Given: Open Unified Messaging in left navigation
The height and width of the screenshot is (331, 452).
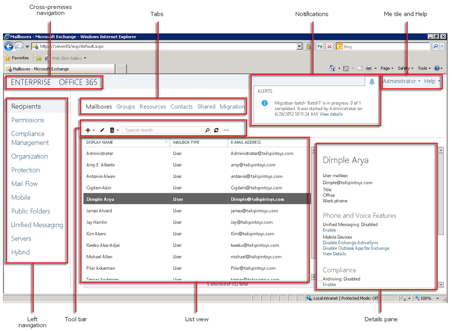Looking at the screenshot, I should (x=37, y=225).
